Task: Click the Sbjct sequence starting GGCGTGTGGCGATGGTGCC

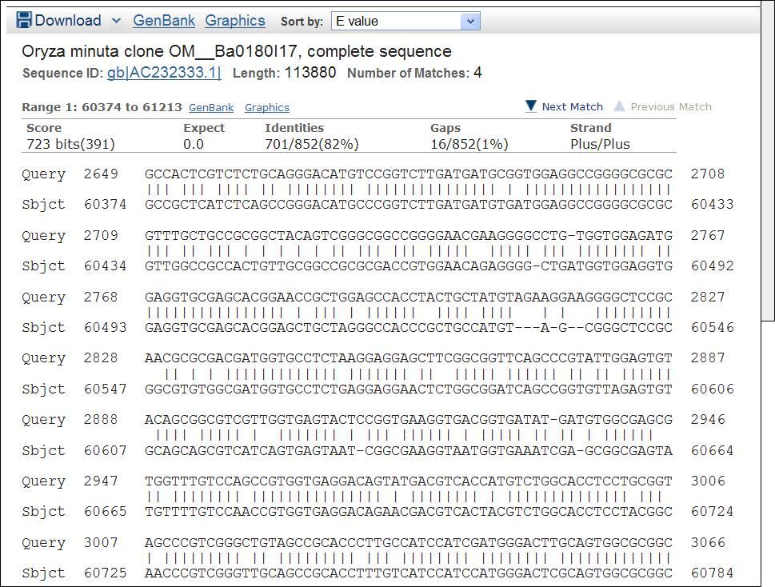Action: tap(408, 389)
